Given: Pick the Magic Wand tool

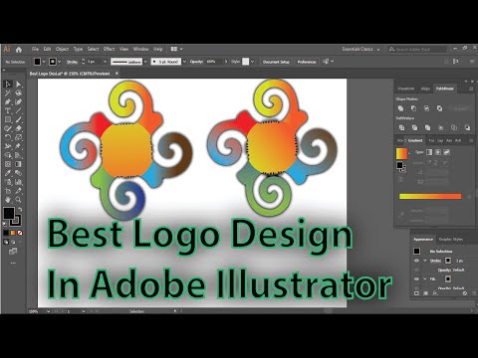Looking at the screenshot, I should pos(8,93).
